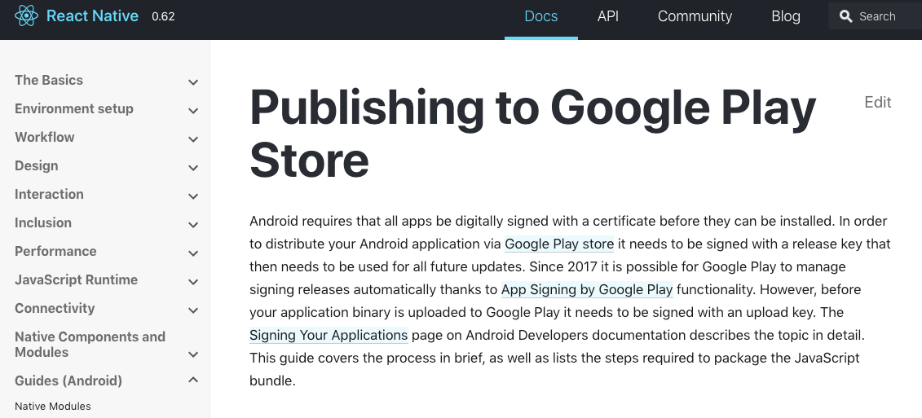The image size is (922, 418).
Task: Expand the Environment setup chevron
Action: (193, 111)
